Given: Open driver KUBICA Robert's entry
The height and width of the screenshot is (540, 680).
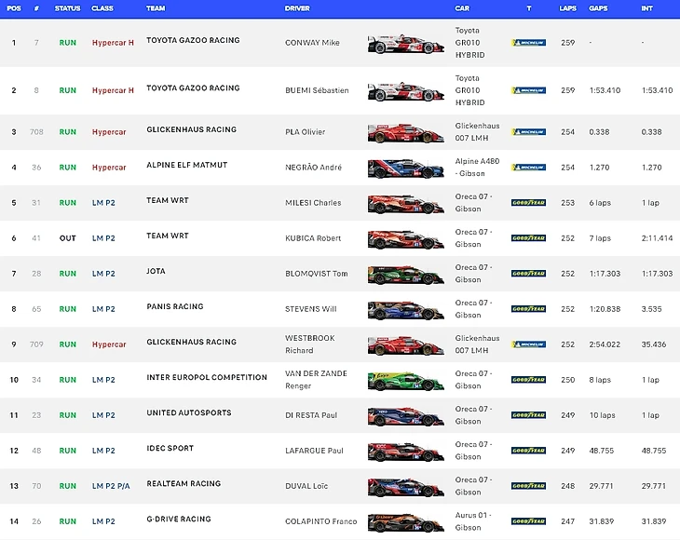Looking at the screenshot, I should tap(314, 238).
